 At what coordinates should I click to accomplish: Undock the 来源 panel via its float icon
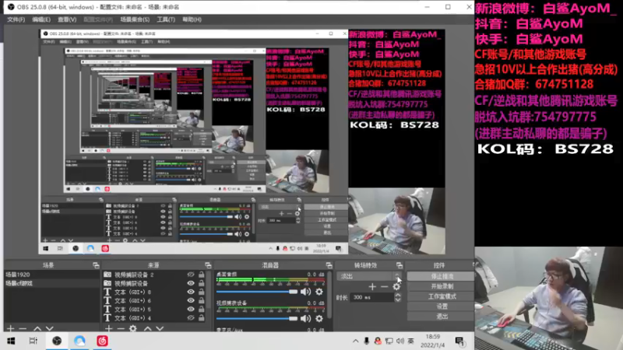click(208, 265)
